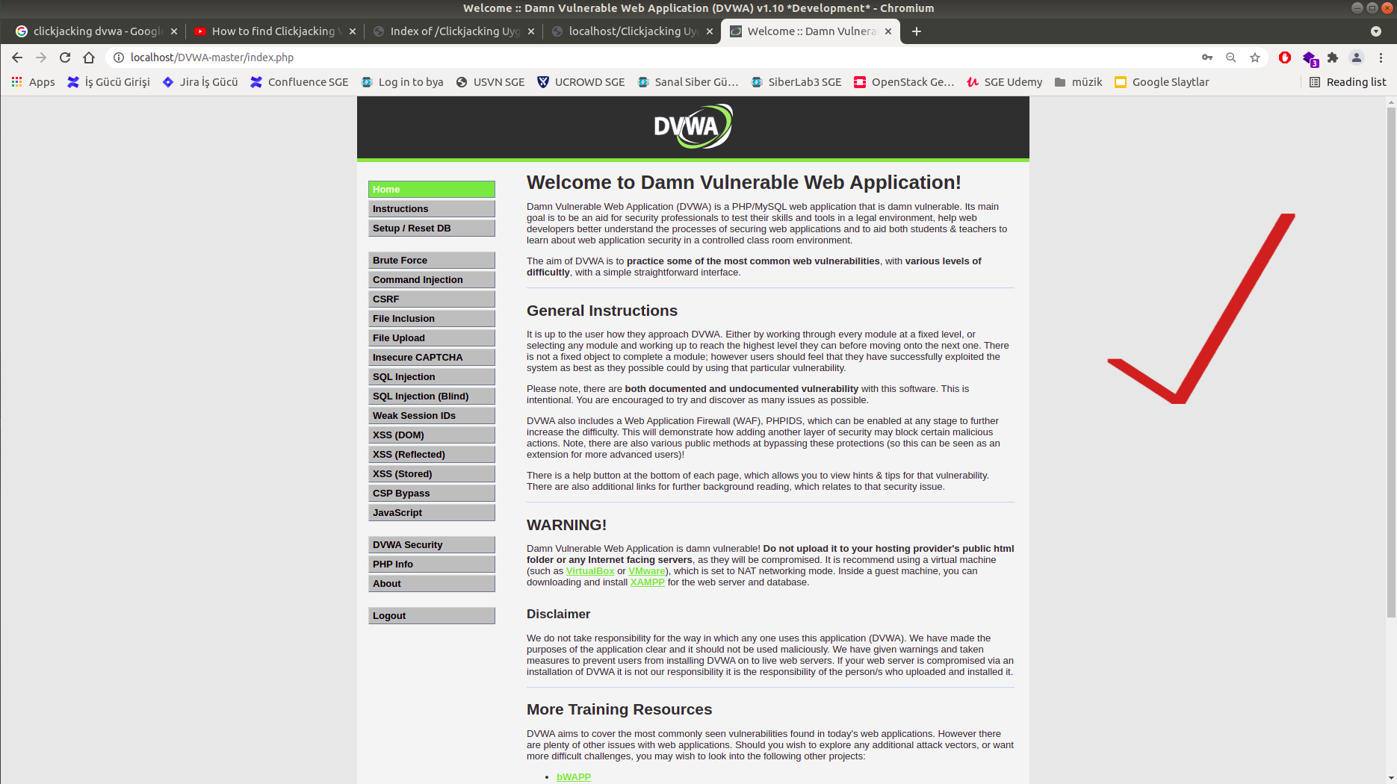1397x784 pixels.
Task: Open the DVWA Security settings page
Action: tap(432, 545)
